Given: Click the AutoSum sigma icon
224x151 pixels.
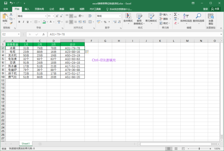Looking at the screenshot, I should 175,14.
